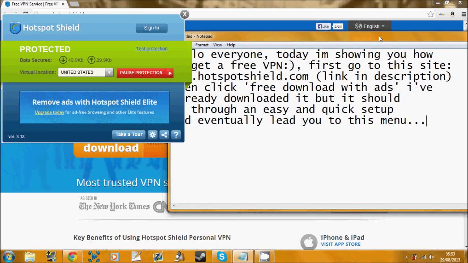Image resolution: width=468 pixels, height=263 pixels.
Task: Switch to the Notepad window on taskbar
Action: point(243,257)
